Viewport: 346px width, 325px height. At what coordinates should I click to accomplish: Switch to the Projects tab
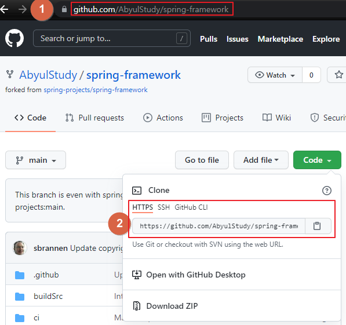(222, 118)
